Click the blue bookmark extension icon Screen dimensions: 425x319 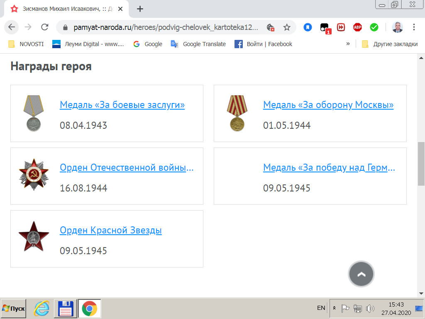tap(308, 27)
